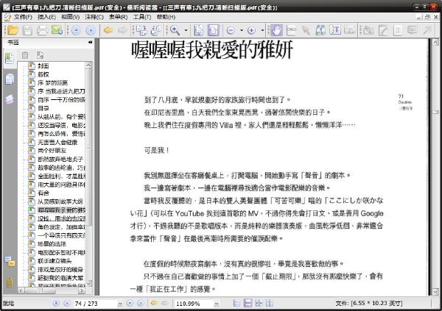Click the zoom in plus button
The width and height of the screenshot is (442, 311).
pos(251,30)
